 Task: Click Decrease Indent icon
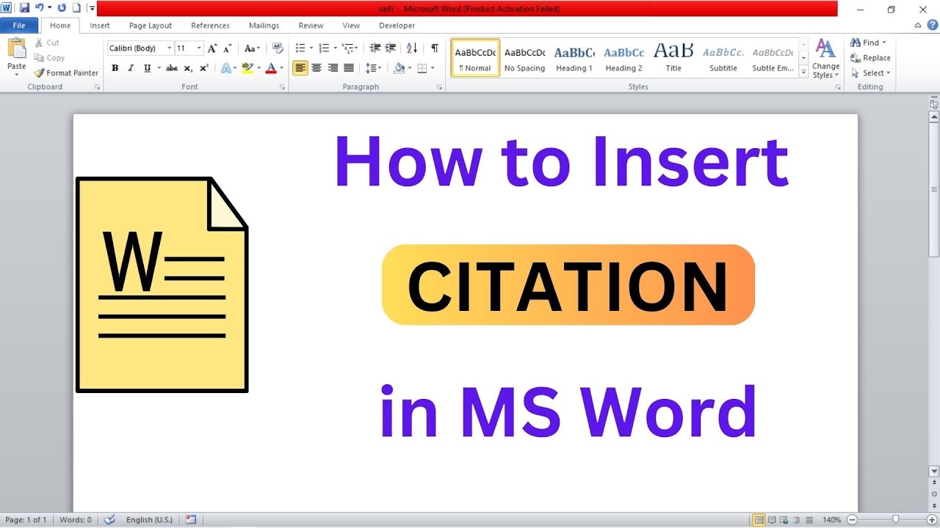tap(375, 48)
